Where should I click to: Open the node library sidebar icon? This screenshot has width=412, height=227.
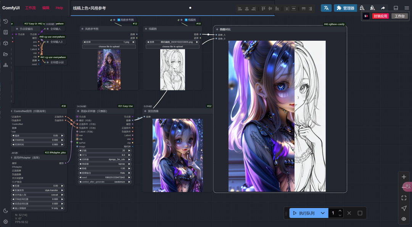tap(5, 32)
